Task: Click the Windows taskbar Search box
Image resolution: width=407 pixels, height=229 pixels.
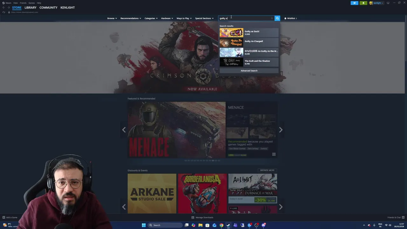Action: coord(165,225)
